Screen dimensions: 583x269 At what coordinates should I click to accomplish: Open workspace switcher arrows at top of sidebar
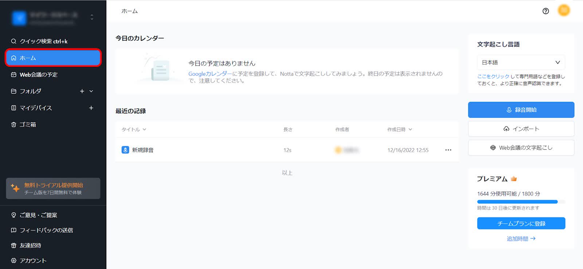(x=92, y=17)
